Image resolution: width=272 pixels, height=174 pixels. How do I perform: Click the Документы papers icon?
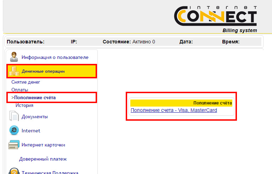point(14,116)
